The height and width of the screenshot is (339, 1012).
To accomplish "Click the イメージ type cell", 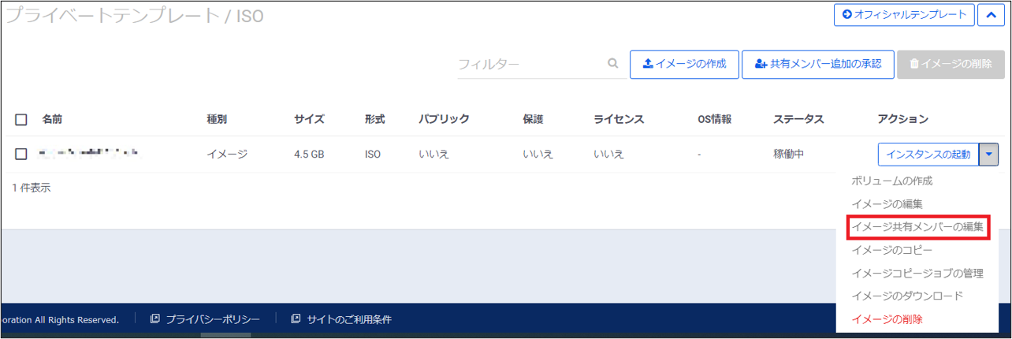I will click(x=227, y=155).
